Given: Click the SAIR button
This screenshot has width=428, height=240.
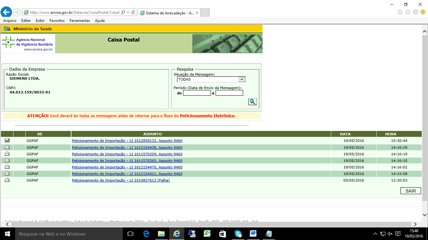Looking at the screenshot, I should click(x=410, y=191).
